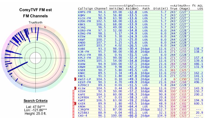
Task: Click the red N north marker on radar
Action: coord(45,27)
